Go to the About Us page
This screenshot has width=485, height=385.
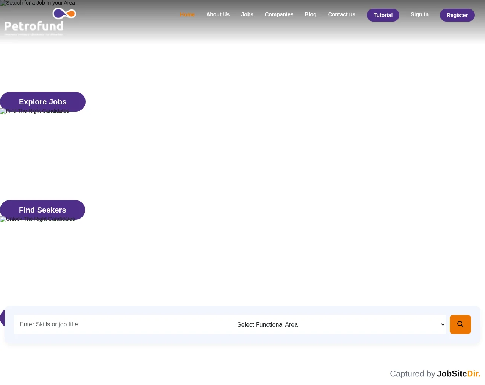tap(218, 14)
